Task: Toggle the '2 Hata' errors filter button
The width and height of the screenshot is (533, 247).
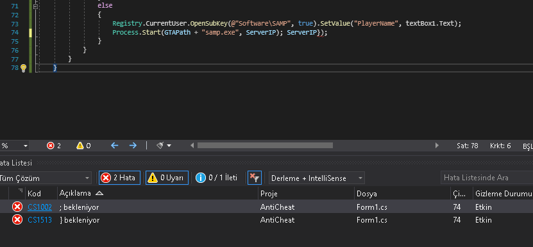Action: tap(120, 178)
